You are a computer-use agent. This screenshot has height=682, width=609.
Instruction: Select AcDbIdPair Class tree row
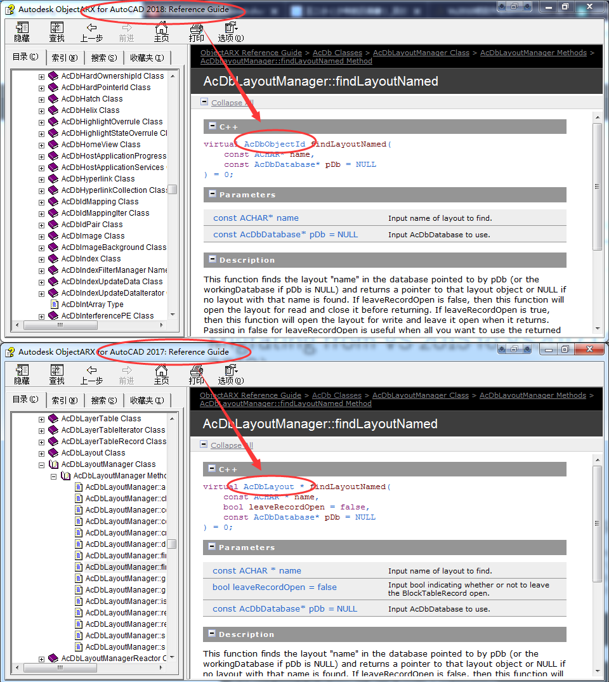point(92,225)
